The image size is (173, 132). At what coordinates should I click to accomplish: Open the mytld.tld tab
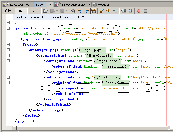[x=103, y=5]
